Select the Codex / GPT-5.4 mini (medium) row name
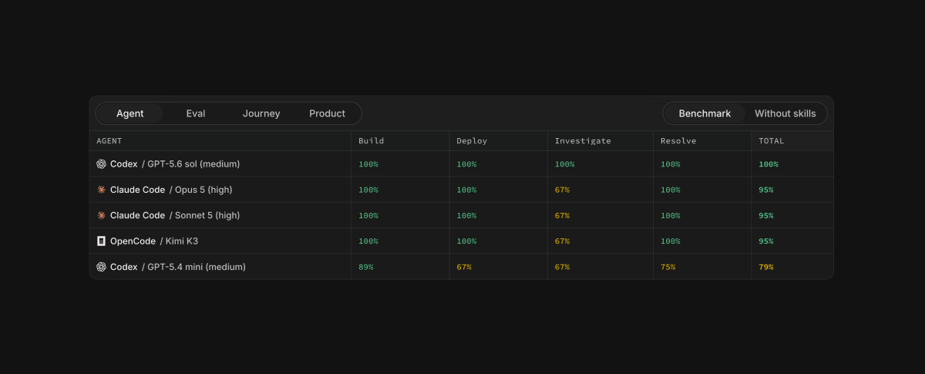This screenshot has width=925, height=374. click(x=178, y=267)
